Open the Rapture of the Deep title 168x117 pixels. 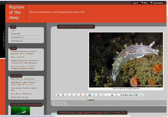tap(17, 12)
